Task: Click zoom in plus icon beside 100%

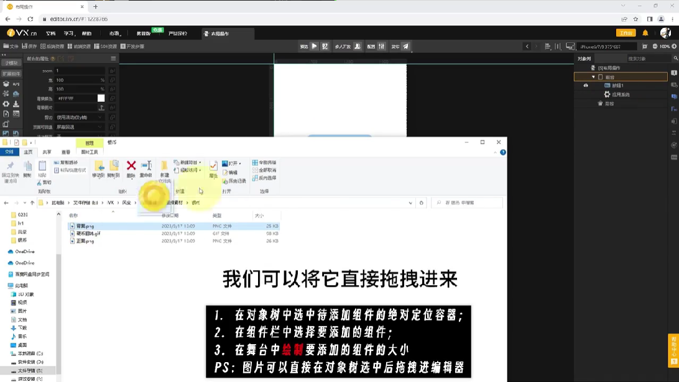Action: tap(674, 47)
